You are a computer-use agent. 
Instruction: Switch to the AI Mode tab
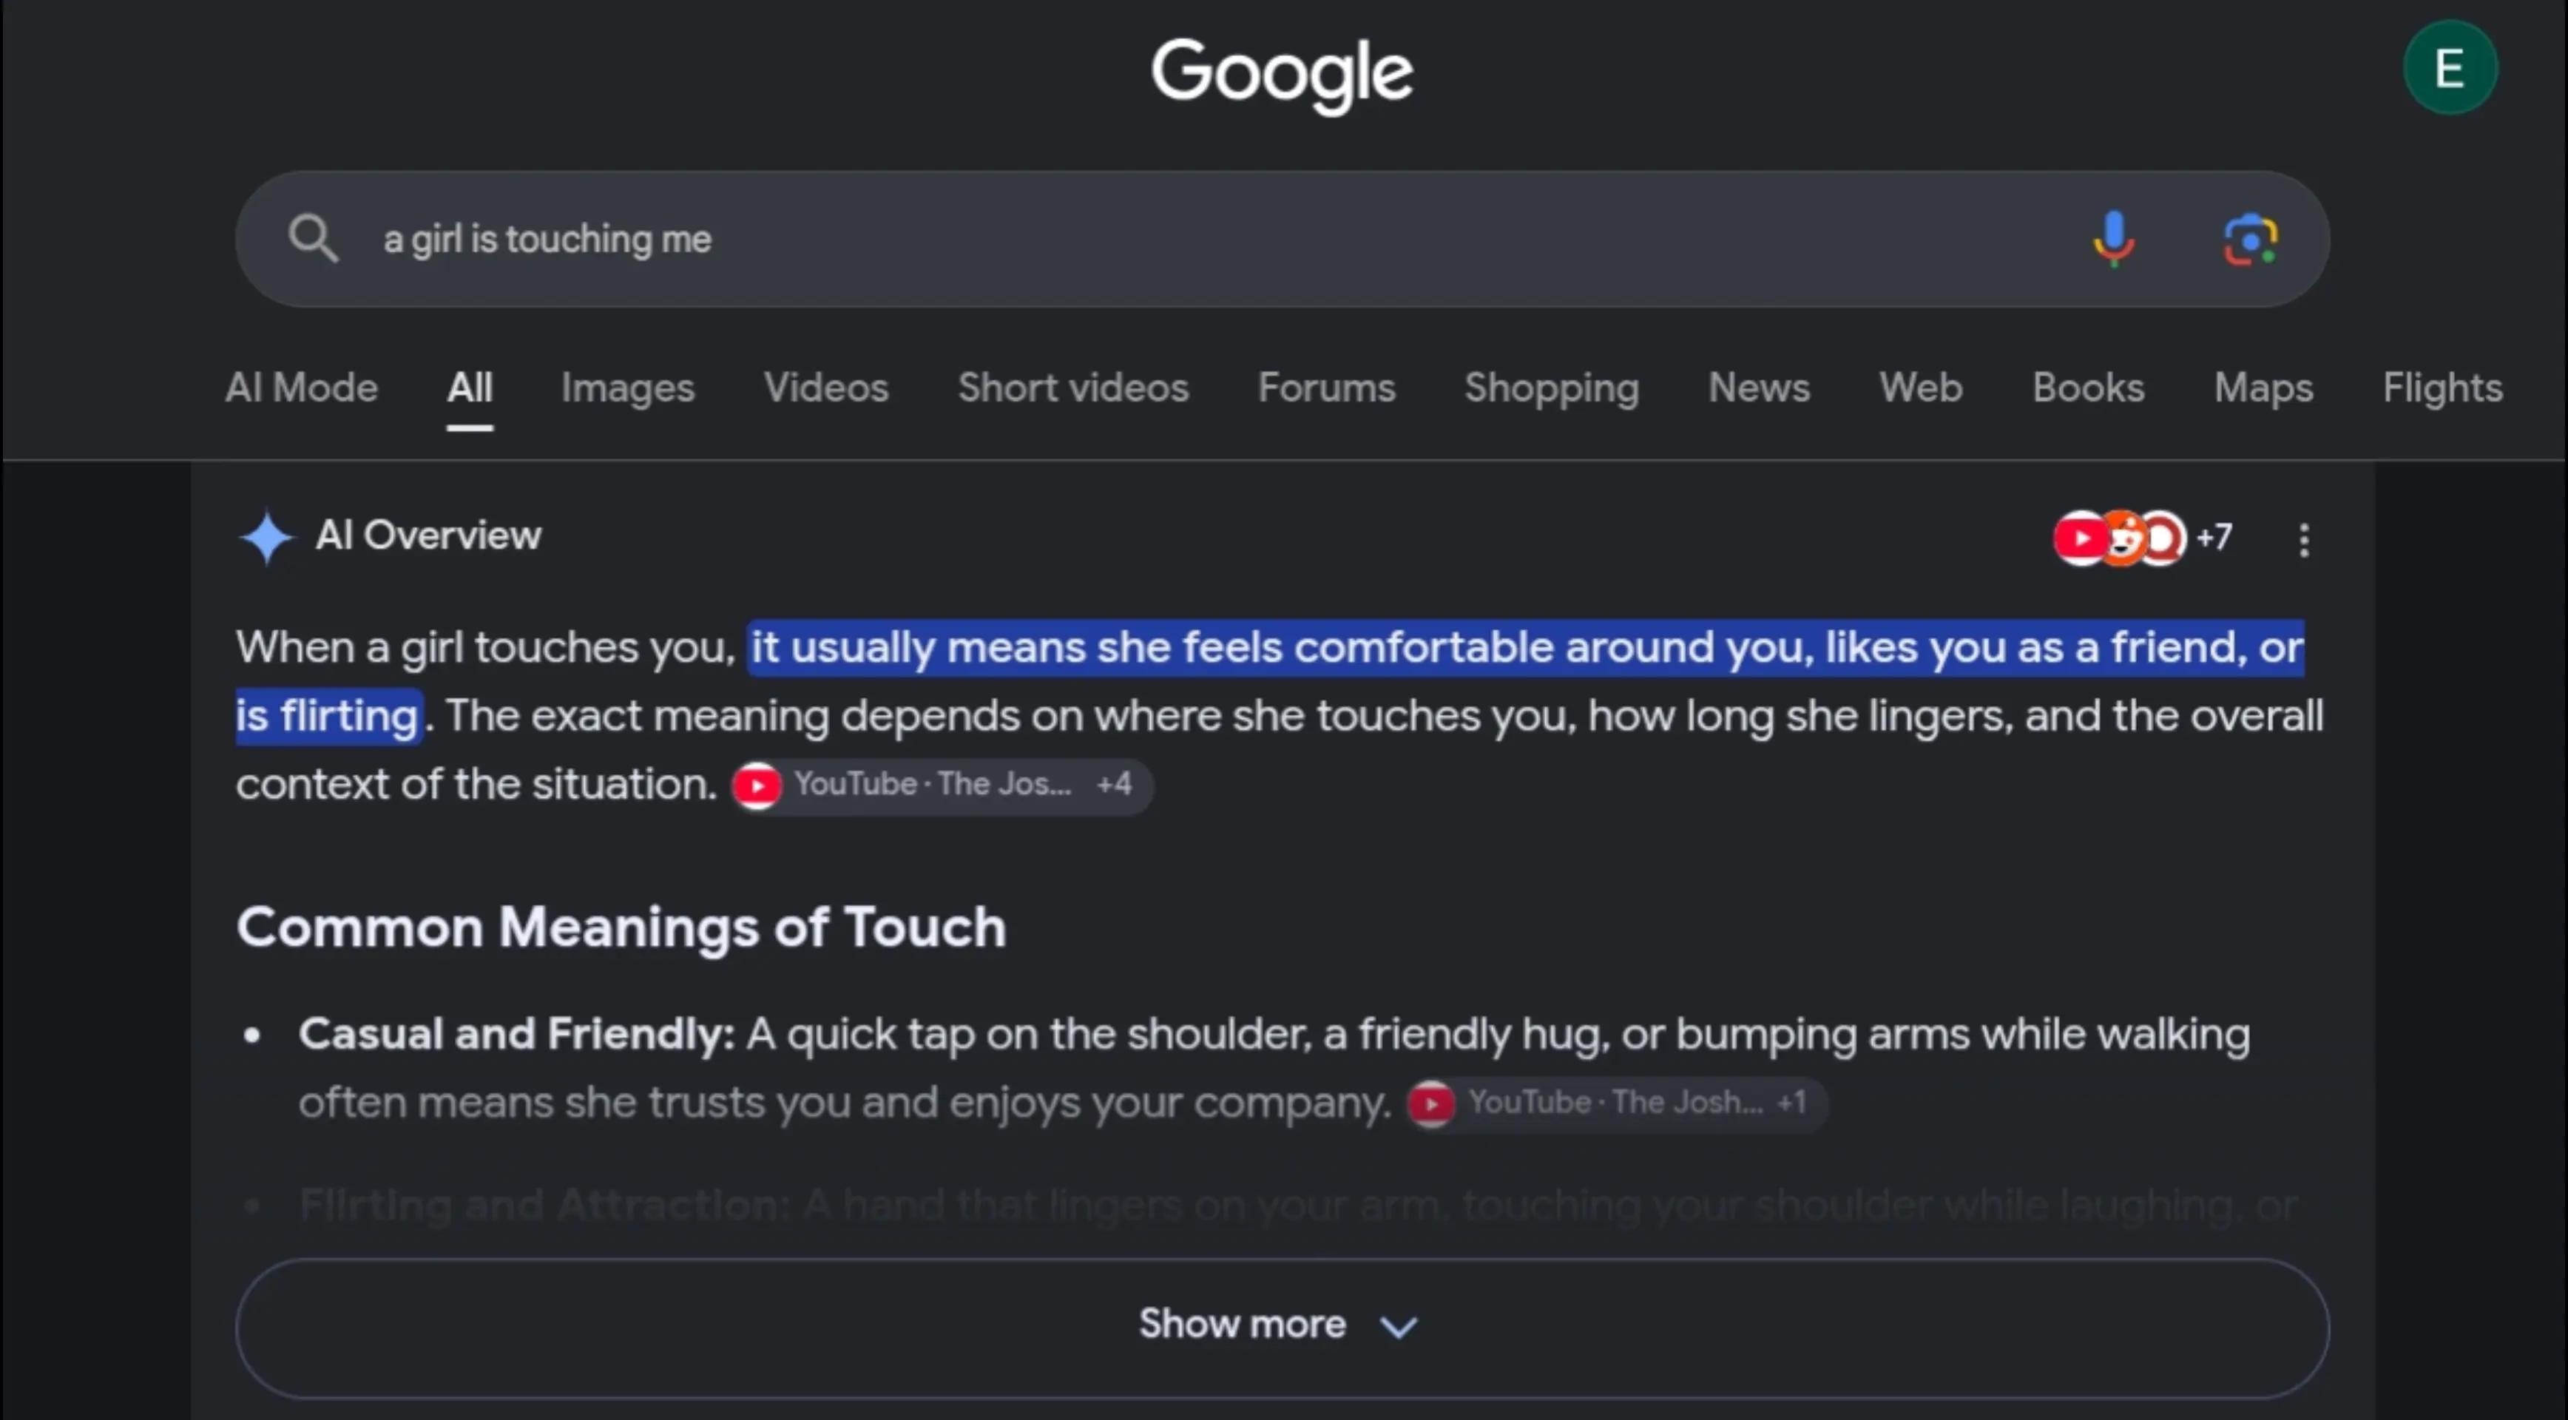(x=301, y=388)
